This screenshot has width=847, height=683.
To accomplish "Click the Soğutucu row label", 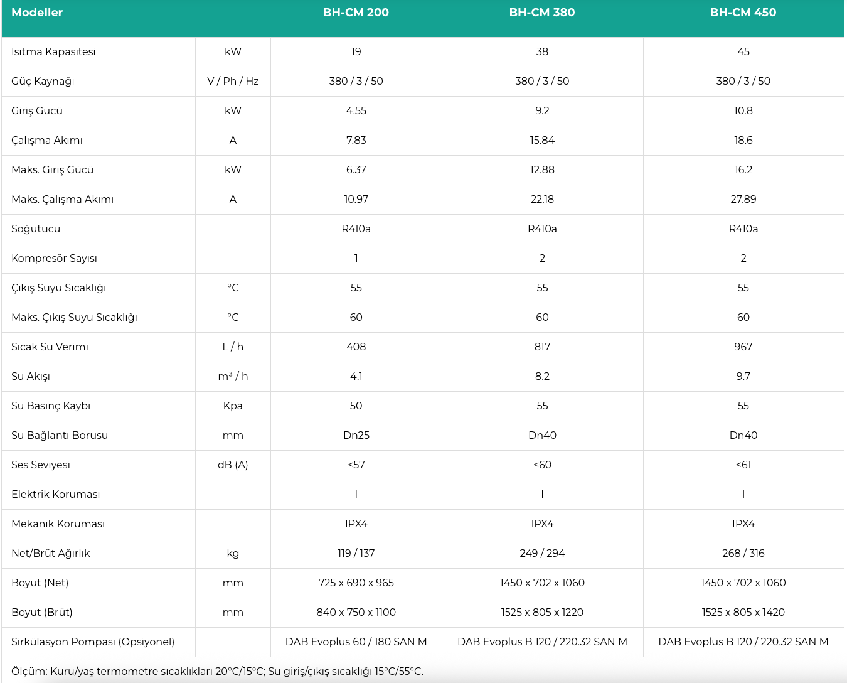I will 36,229.
